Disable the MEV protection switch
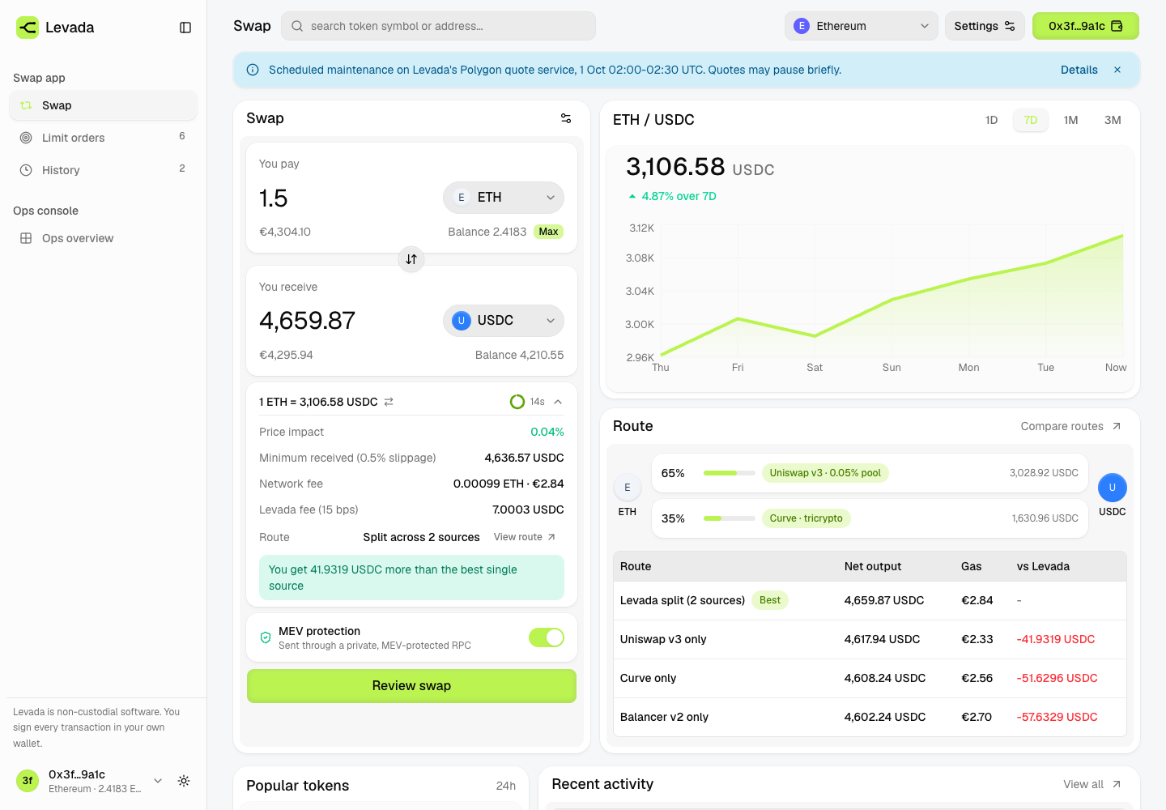 point(547,637)
